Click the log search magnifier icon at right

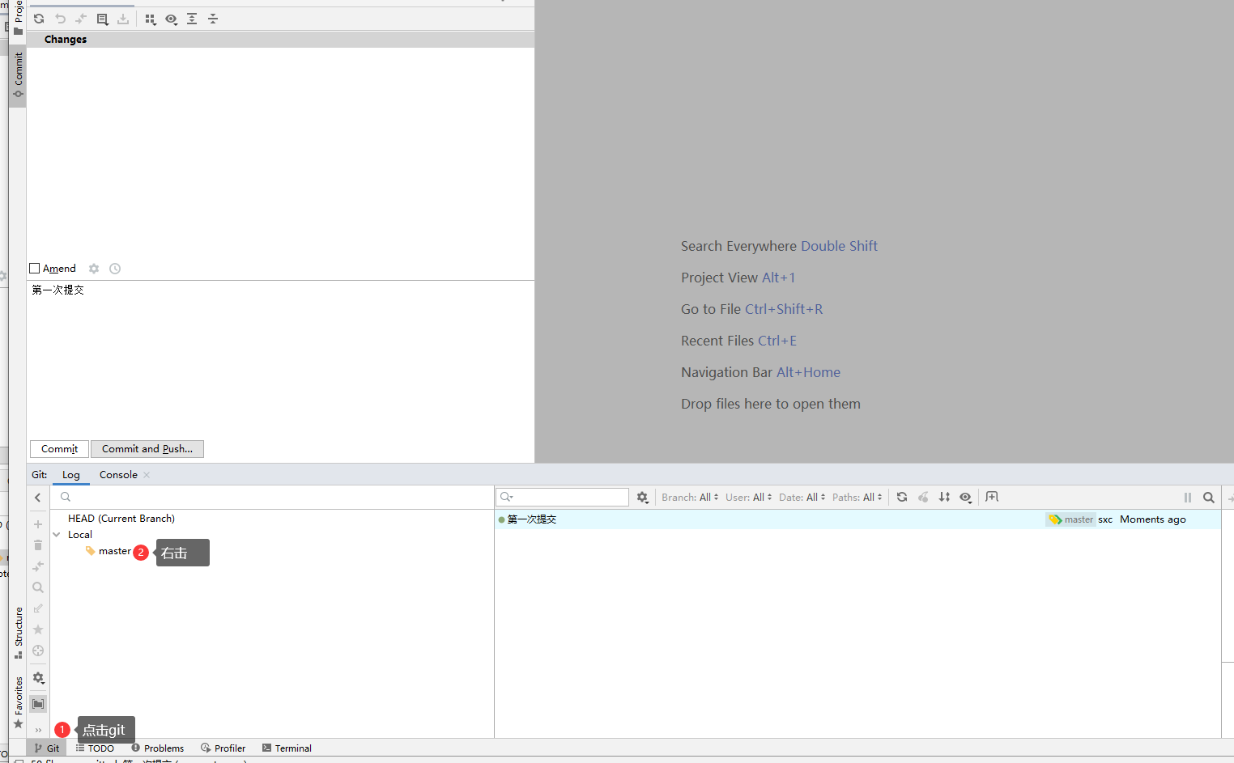point(1208,498)
